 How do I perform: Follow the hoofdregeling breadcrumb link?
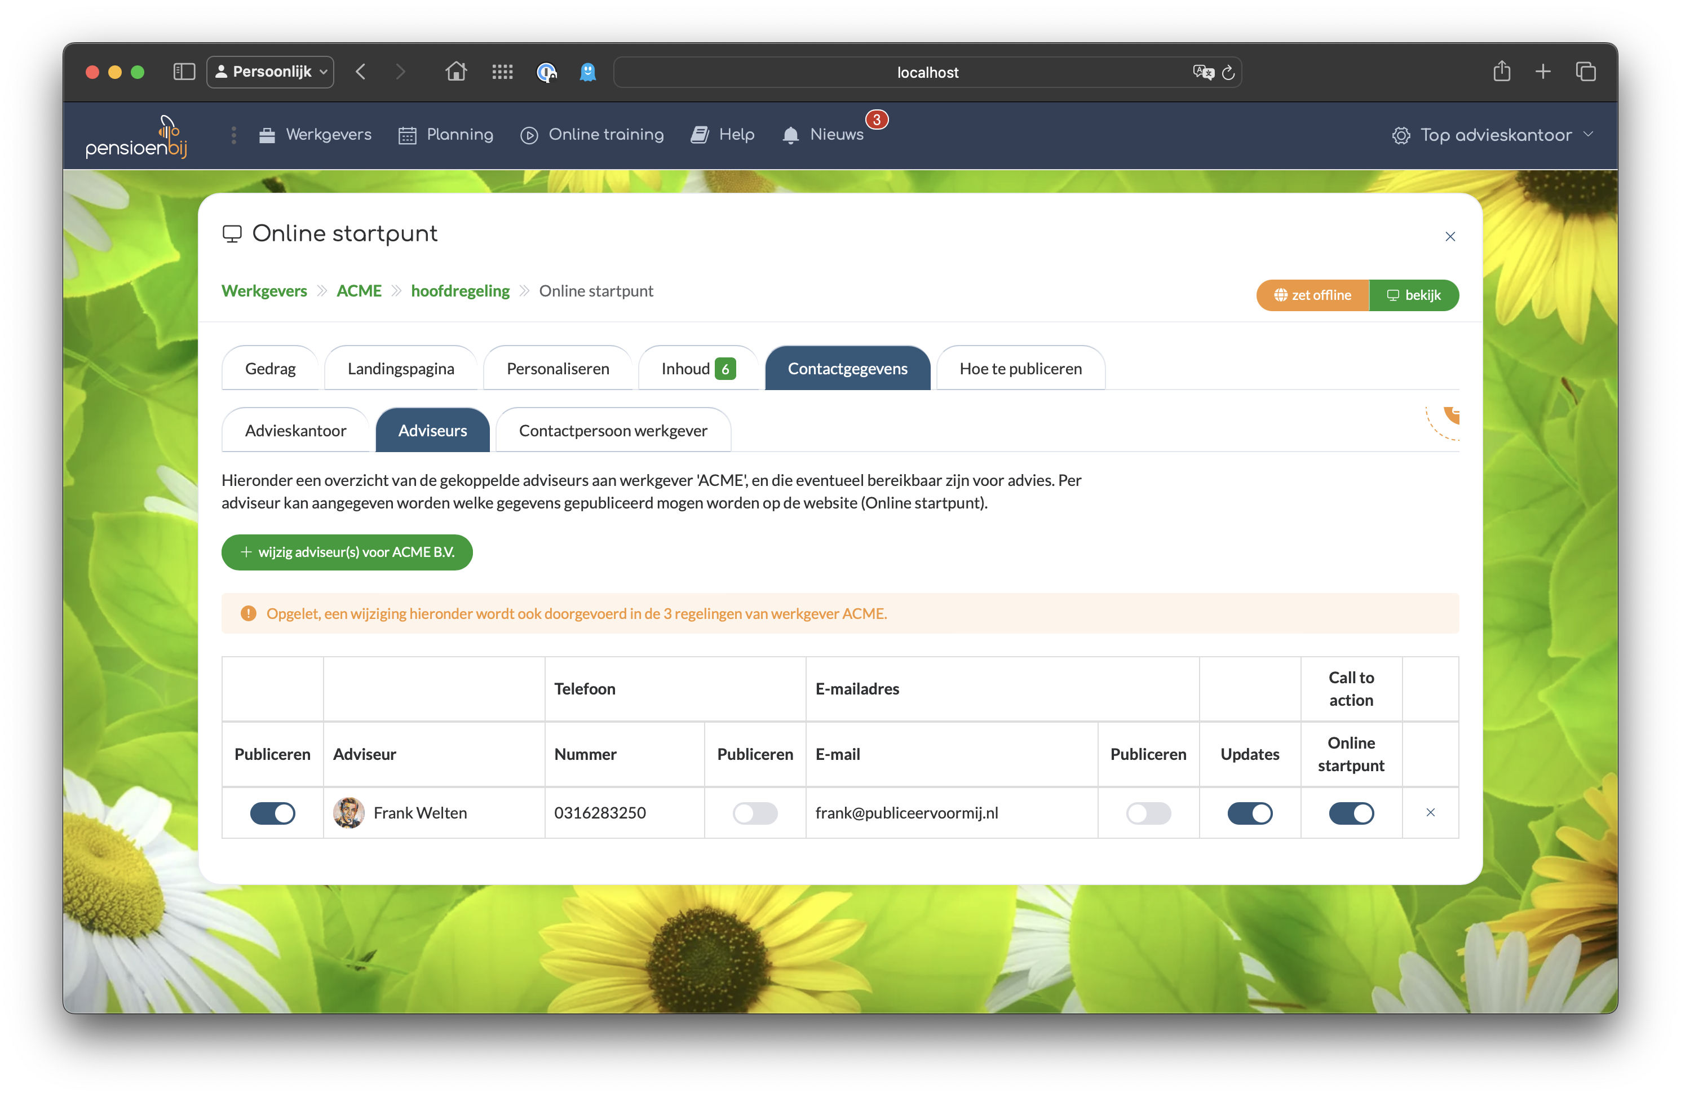[x=460, y=290]
